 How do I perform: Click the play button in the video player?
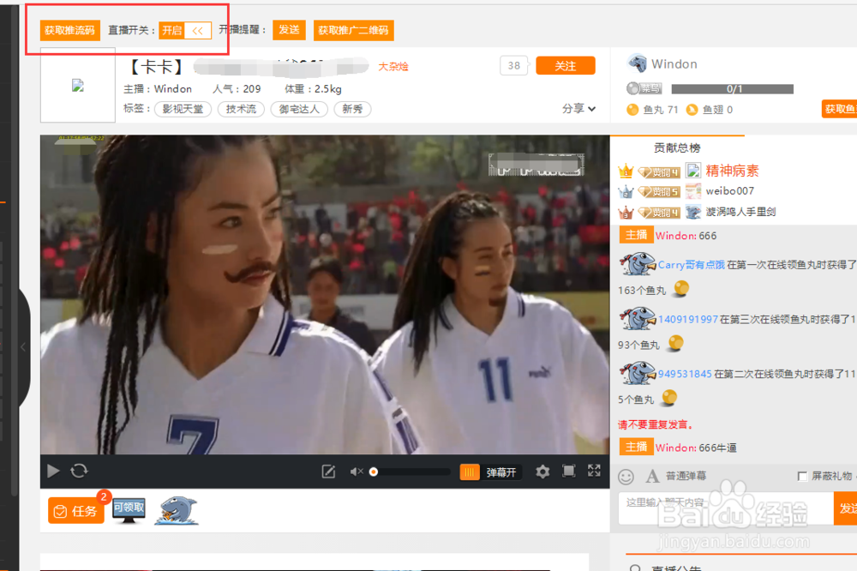(x=53, y=471)
